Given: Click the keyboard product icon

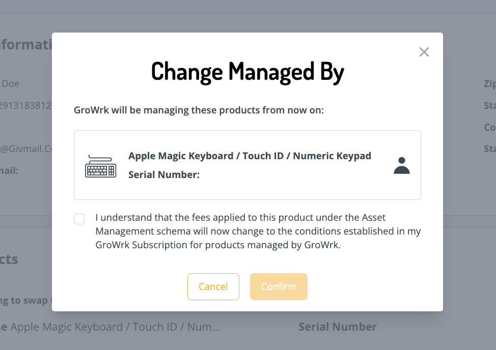Looking at the screenshot, I should tap(100, 165).
